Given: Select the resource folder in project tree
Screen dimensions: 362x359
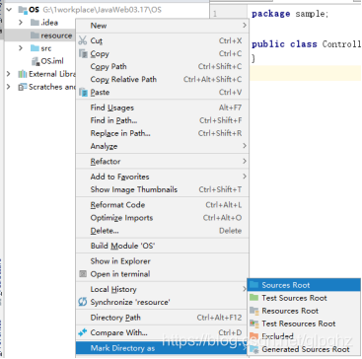Looking at the screenshot, I should click(39, 36).
